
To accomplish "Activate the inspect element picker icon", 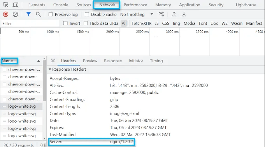I will [x=5, y=5].
